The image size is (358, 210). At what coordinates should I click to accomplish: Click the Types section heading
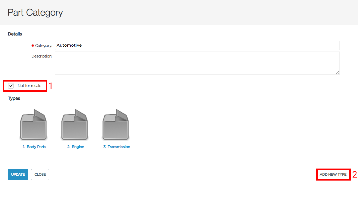tap(14, 98)
